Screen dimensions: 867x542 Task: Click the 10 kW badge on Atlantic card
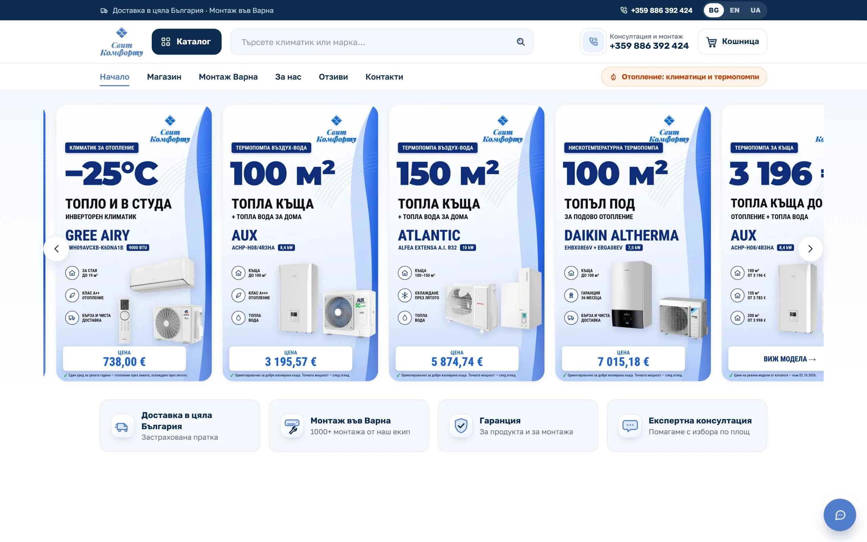[467, 248]
